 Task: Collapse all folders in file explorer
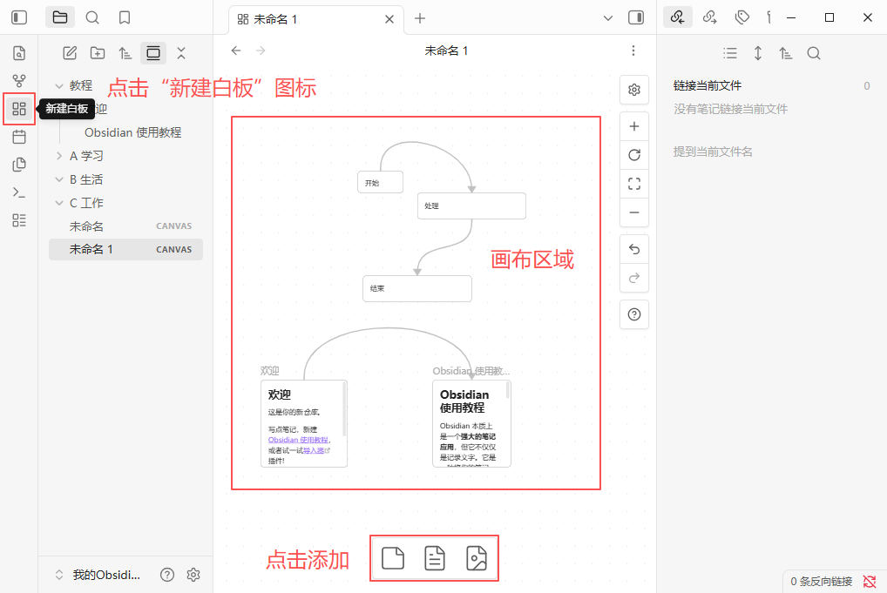click(181, 53)
